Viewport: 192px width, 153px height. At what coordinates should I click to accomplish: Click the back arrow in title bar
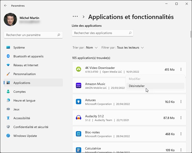pyautogui.click(x=5, y=5)
